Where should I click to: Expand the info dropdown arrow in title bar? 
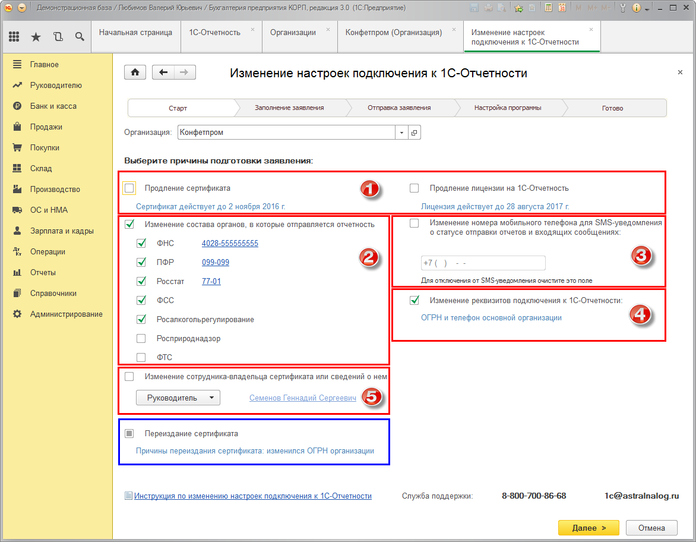pos(647,8)
